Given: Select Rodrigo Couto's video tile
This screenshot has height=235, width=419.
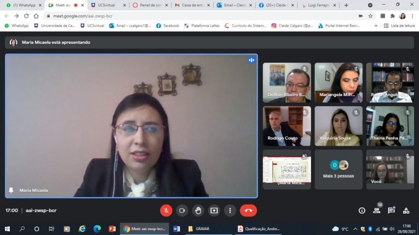Looking at the screenshot, I should [286, 126].
